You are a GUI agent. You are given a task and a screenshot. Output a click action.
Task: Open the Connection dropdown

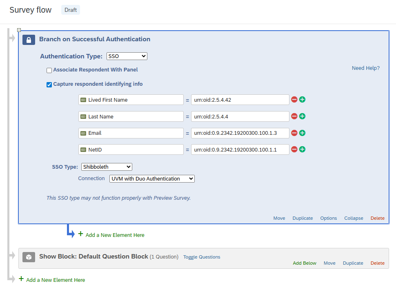point(152,179)
